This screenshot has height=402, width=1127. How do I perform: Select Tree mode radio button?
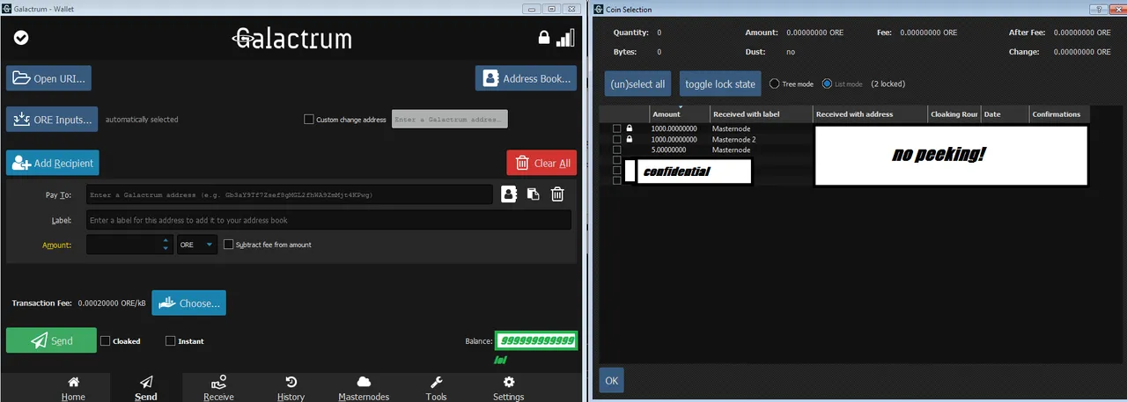tap(775, 84)
